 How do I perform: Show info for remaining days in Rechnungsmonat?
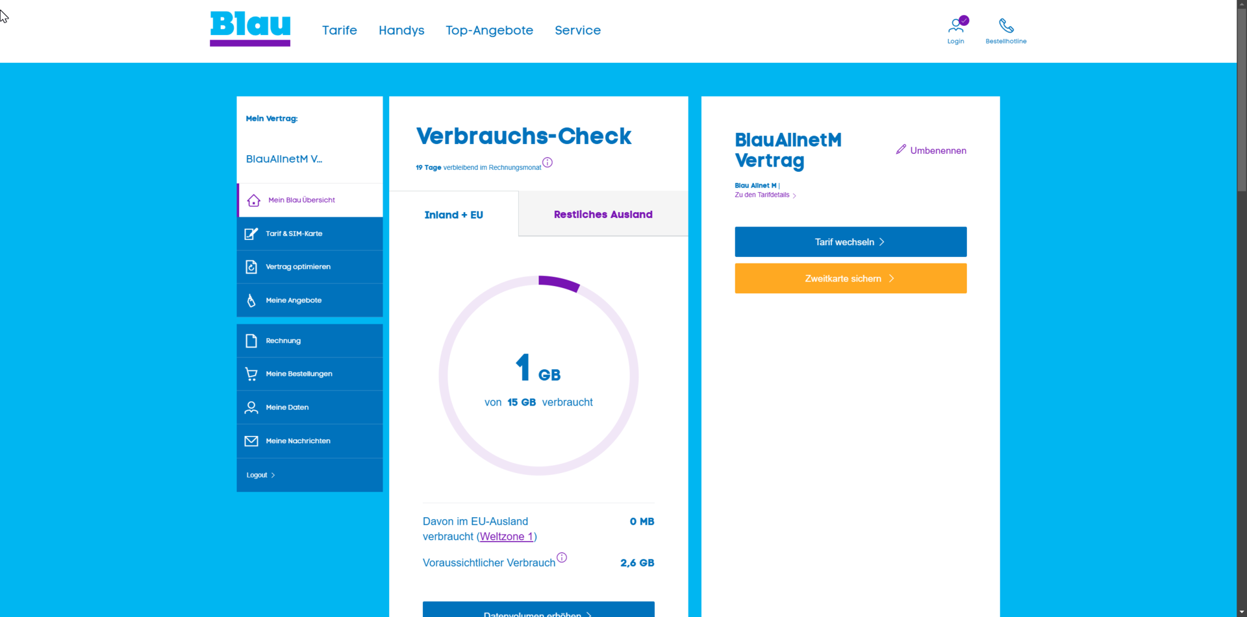(548, 163)
